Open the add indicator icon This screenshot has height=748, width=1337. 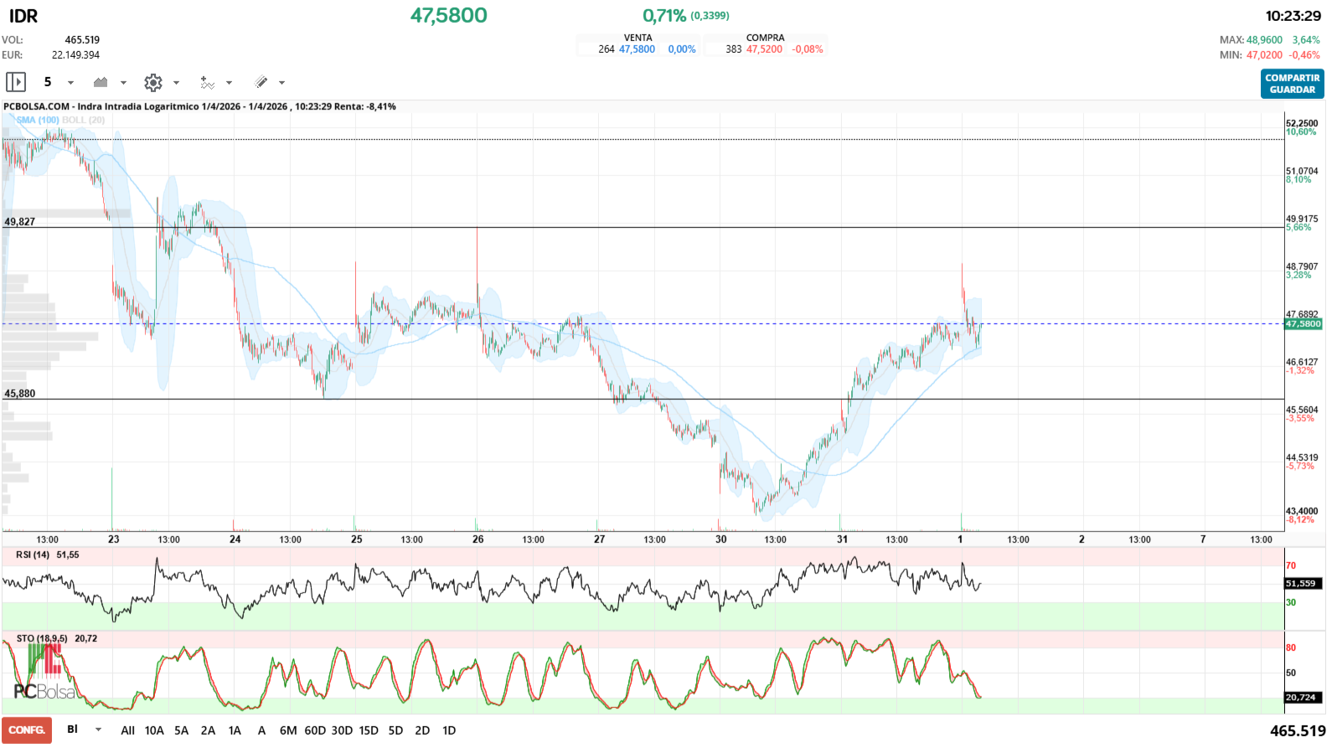(207, 82)
